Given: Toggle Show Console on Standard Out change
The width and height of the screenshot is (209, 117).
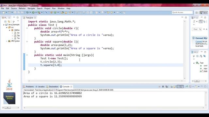Looking at the screenshot, I should (178, 87).
